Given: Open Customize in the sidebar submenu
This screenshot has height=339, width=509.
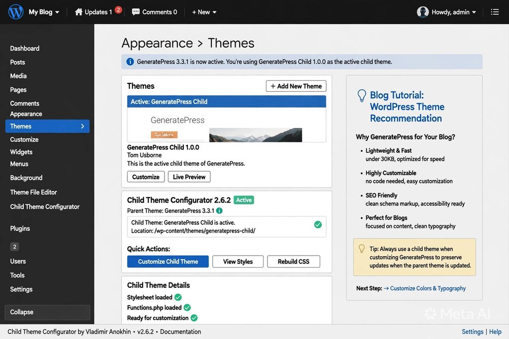Looking at the screenshot, I should point(24,139).
